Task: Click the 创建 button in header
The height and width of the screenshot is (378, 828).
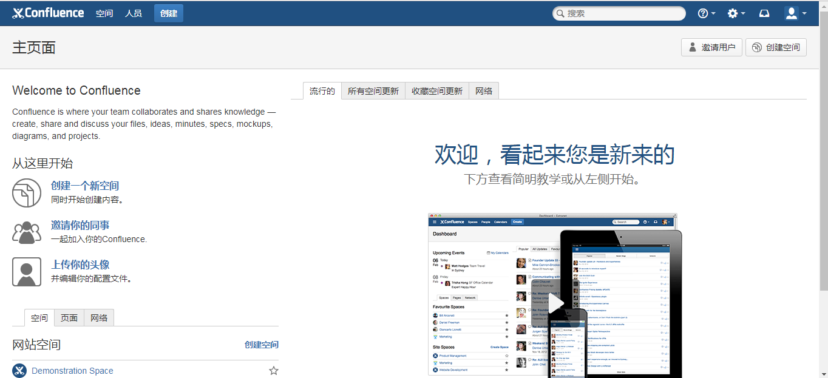Action: [x=169, y=13]
